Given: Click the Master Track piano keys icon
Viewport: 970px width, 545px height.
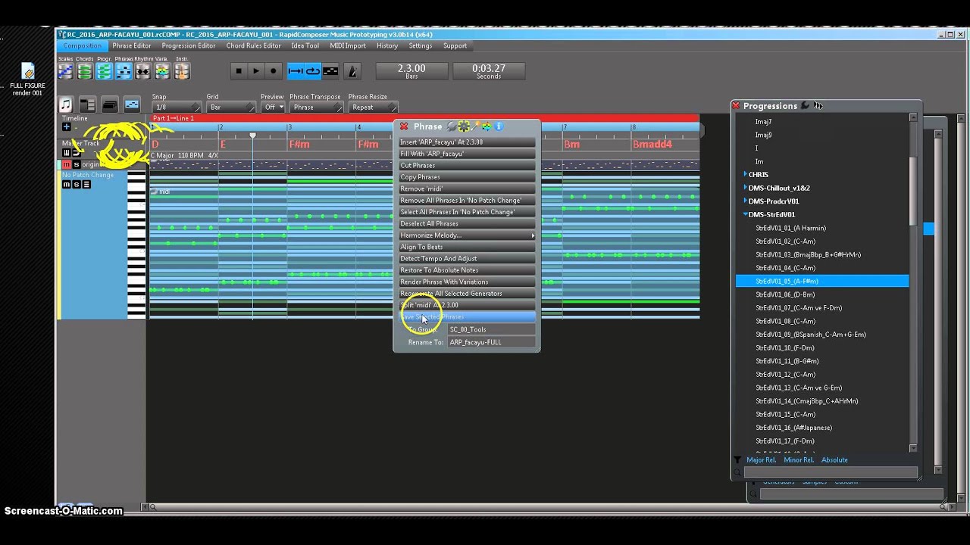Looking at the screenshot, I should pyautogui.click(x=66, y=153).
